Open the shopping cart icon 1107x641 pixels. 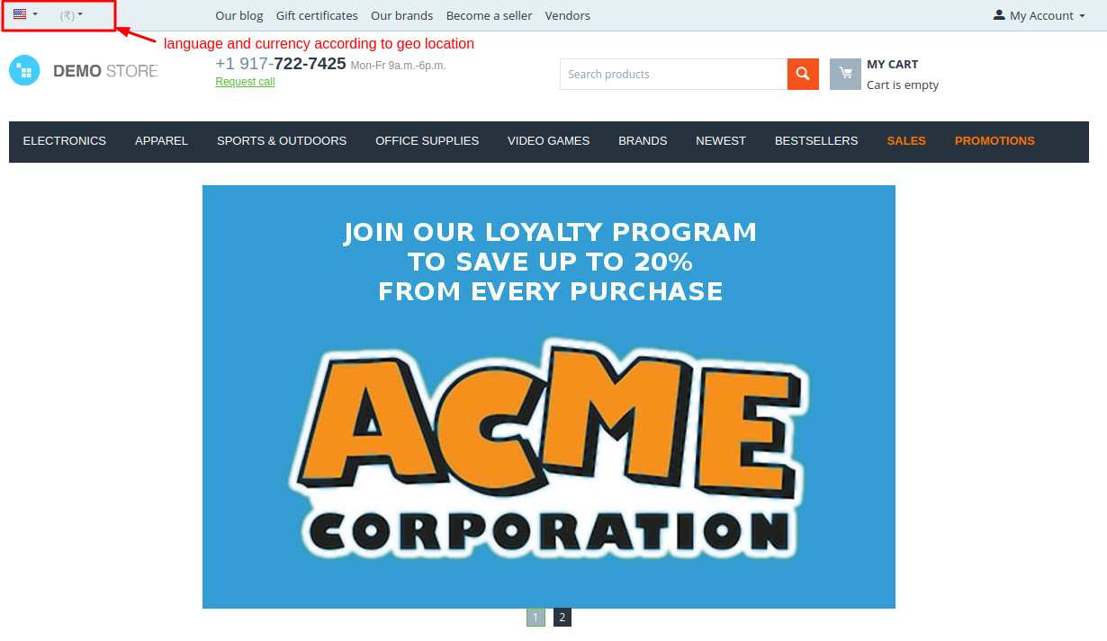point(845,74)
